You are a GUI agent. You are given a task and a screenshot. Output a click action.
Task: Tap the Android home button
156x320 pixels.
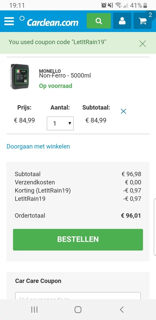78,309
